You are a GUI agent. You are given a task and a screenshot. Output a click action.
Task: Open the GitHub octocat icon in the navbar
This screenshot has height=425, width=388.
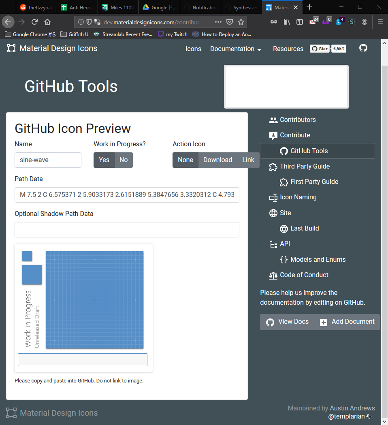coord(363,48)
